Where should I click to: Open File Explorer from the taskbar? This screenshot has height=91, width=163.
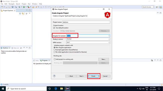[x=61, y=89]
